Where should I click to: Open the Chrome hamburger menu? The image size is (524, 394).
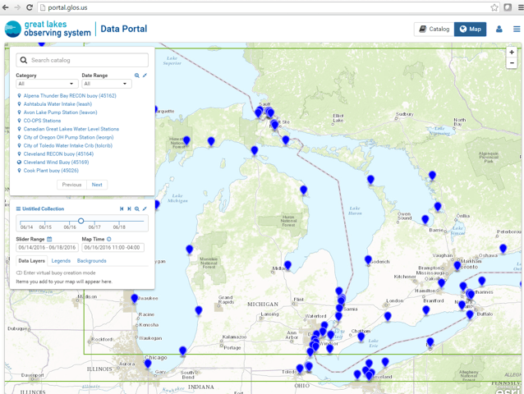click(x=521, y=7)
